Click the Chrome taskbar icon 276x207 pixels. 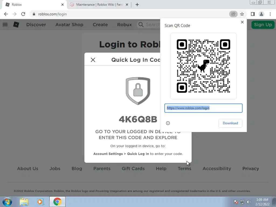[x=57, y=202]
